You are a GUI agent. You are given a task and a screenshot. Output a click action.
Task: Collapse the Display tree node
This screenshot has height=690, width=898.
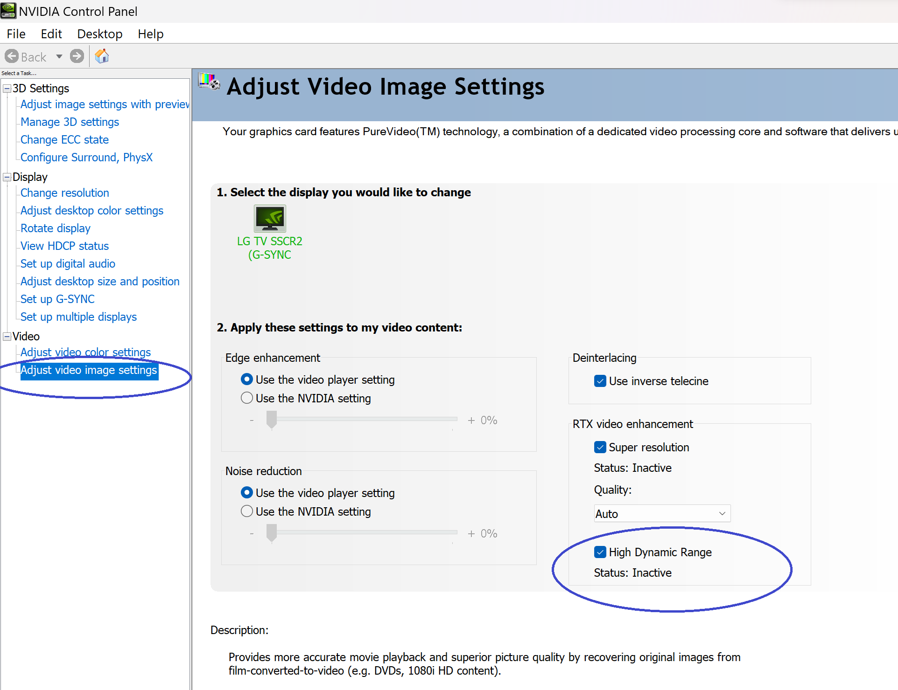point(7,177)
